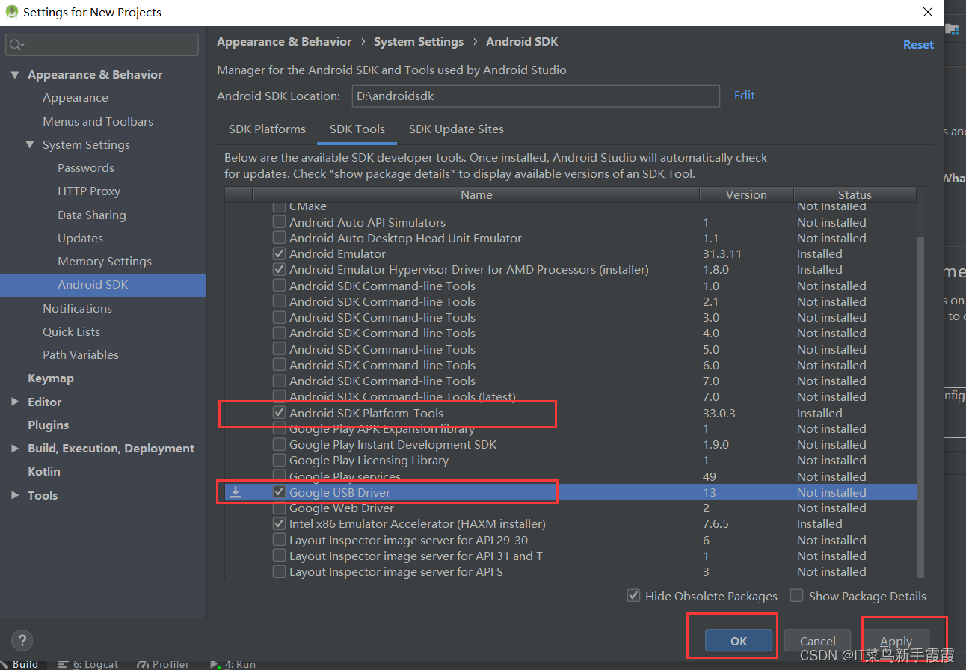Click the Edit link for SDK location

click(745, 96)
